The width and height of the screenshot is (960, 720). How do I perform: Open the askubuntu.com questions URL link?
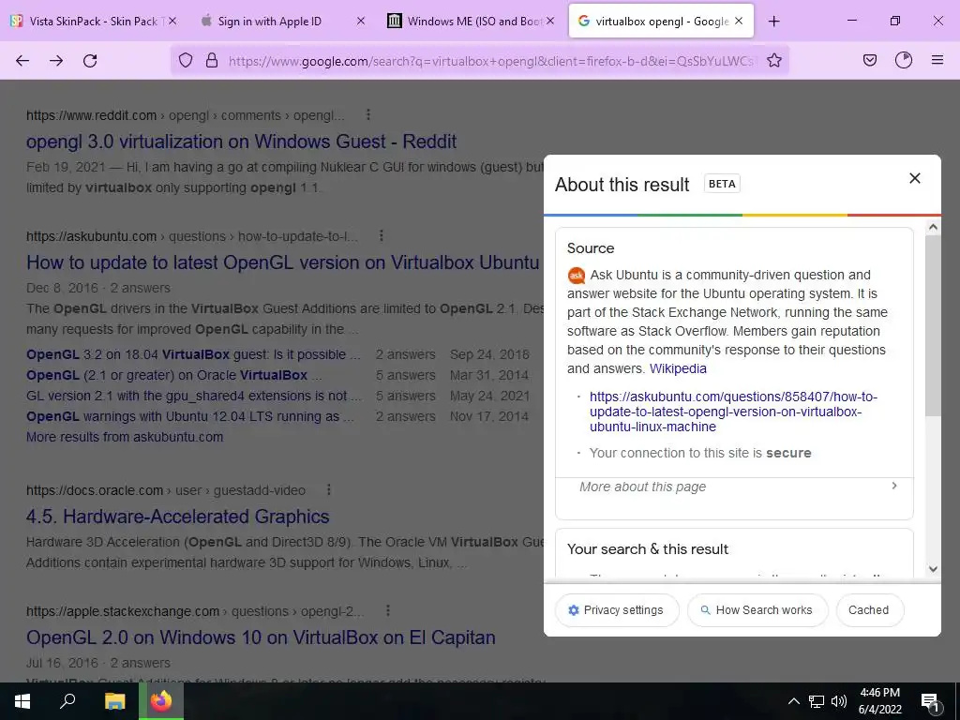733,412
